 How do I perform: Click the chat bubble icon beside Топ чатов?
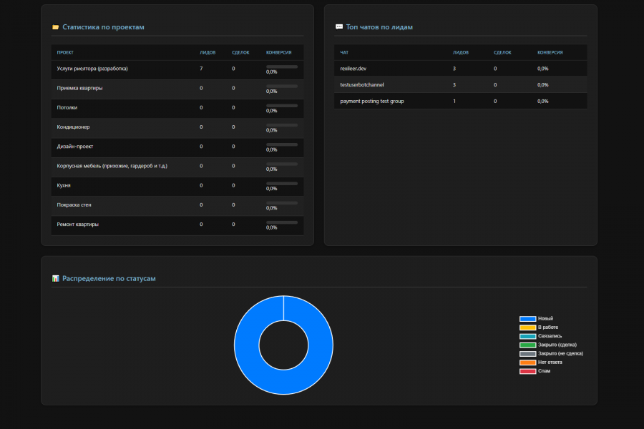pyautogui.click(x=339, y=27)
